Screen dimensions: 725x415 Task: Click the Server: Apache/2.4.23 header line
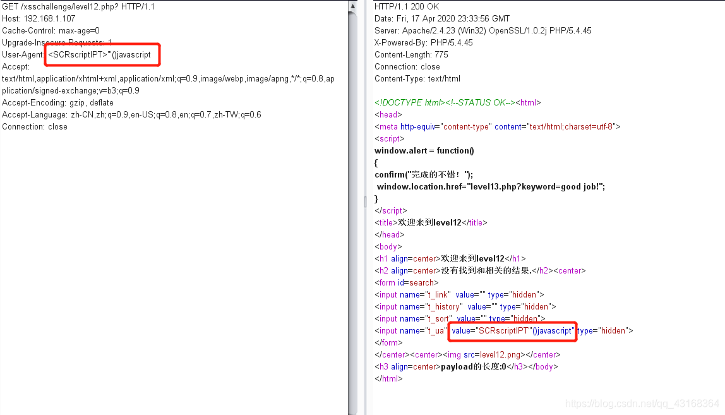coord(482,30)
